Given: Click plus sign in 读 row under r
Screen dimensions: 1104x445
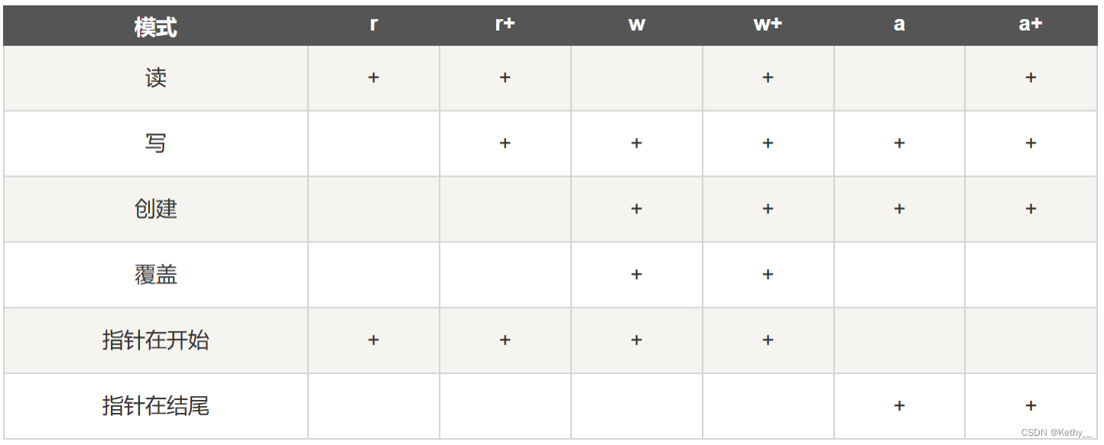Looking at the screenshot, I should (x=373, y=77).
